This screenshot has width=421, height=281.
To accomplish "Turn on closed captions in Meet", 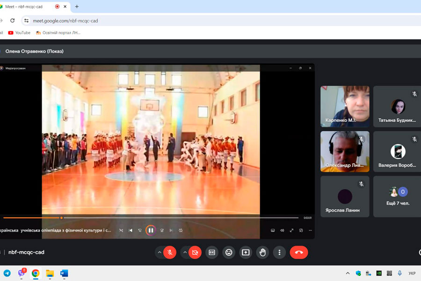I will click(212, 252).
